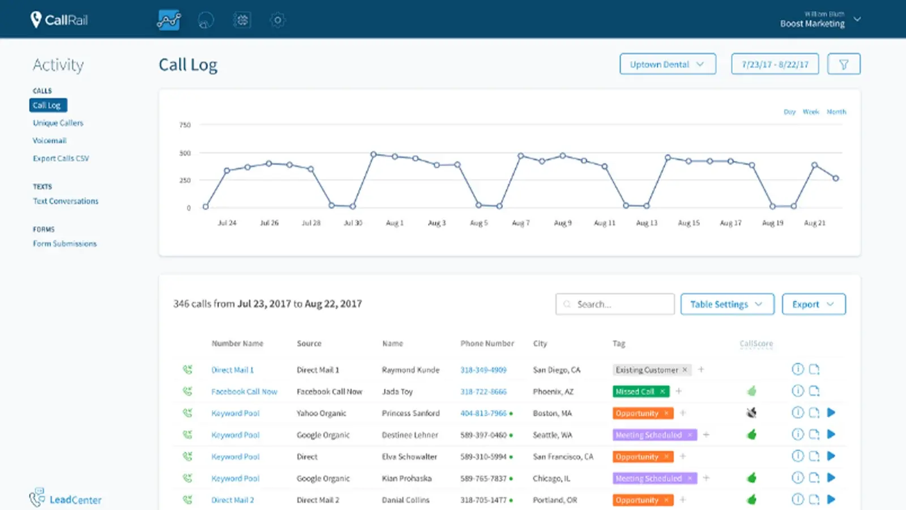Image resolution: width=906 pixels, height=510 pixels.
Task: Open the note icon for the Raymond Kunde call
Action: point(814,369)
